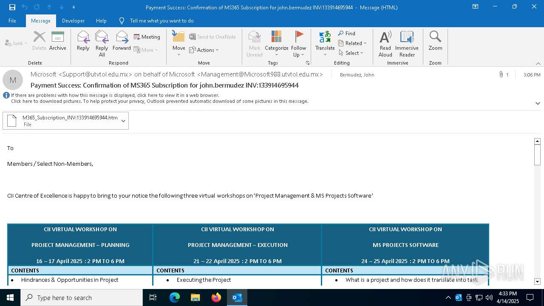Click the Meeting reply button
This screenshot has height=306, width=544.
pos(147,37)
